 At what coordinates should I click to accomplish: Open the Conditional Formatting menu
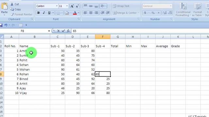tap(183, 9)
